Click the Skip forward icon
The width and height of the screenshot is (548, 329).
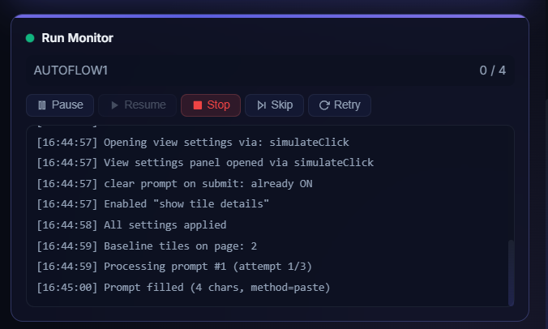pyautogui.click(x=261, y=105)
